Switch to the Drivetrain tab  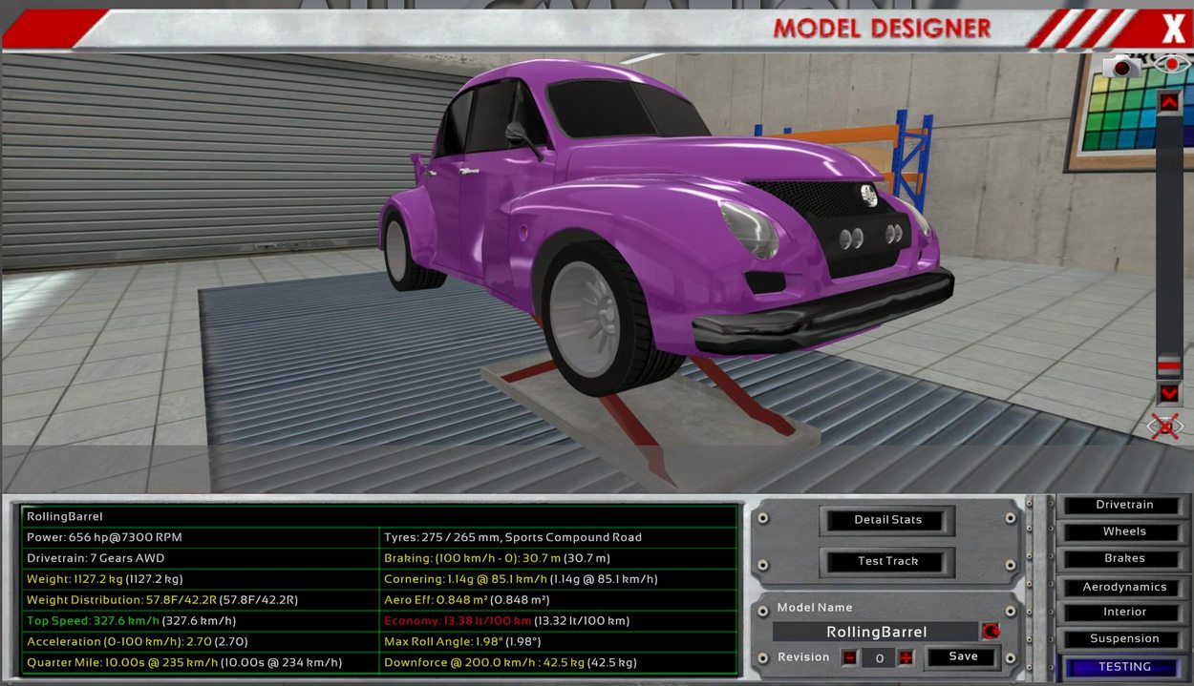pos(1124,505)
